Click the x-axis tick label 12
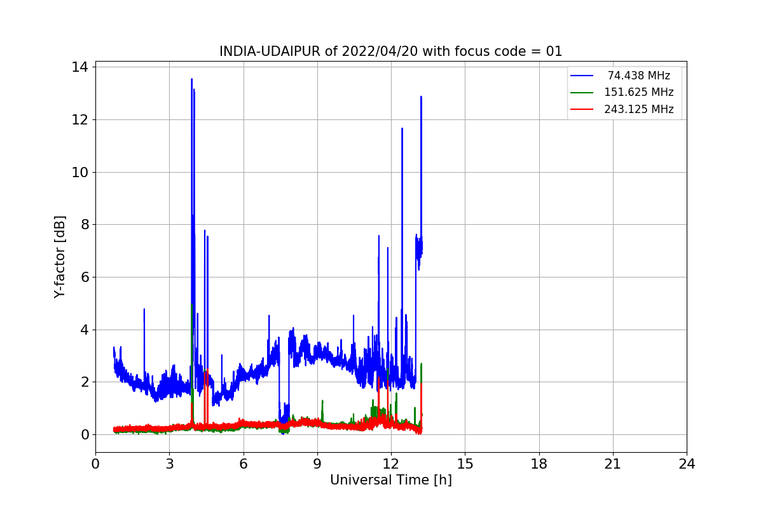The image size is (763, 508). pyautogui.click(x=391, y=464)
